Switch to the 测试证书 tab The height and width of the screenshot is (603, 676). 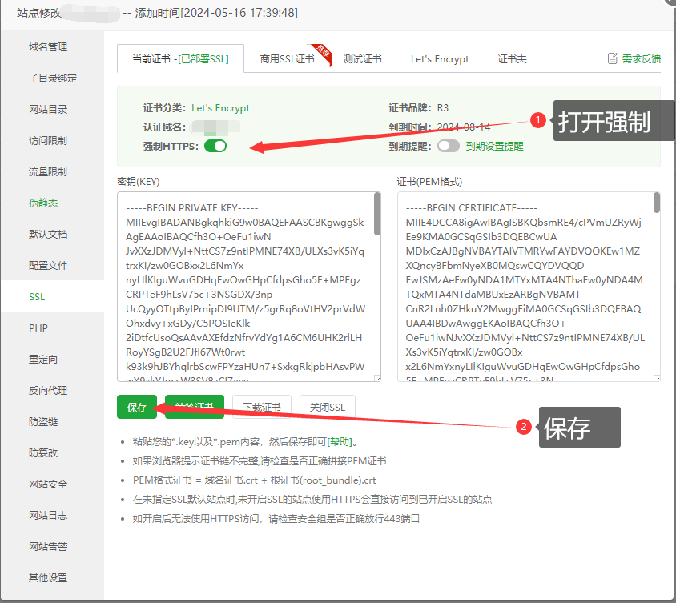pyautogui.click(x=362, y=59)
